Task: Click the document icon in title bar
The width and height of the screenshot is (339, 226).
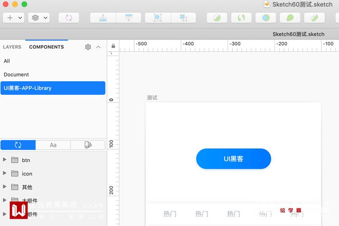Action: pos(267,5)
